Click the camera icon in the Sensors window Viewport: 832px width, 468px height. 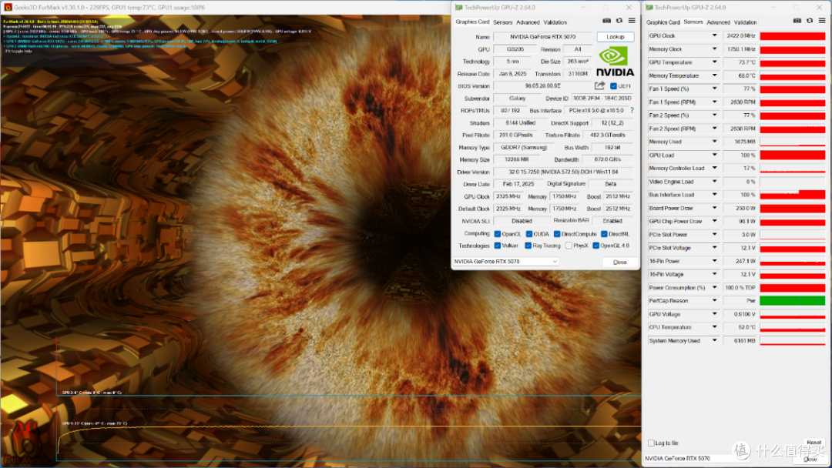797,21
